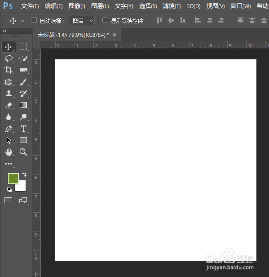Viewport: 269px width, 277px height.
Task: Change the screen mode
Action: (23, 201)
